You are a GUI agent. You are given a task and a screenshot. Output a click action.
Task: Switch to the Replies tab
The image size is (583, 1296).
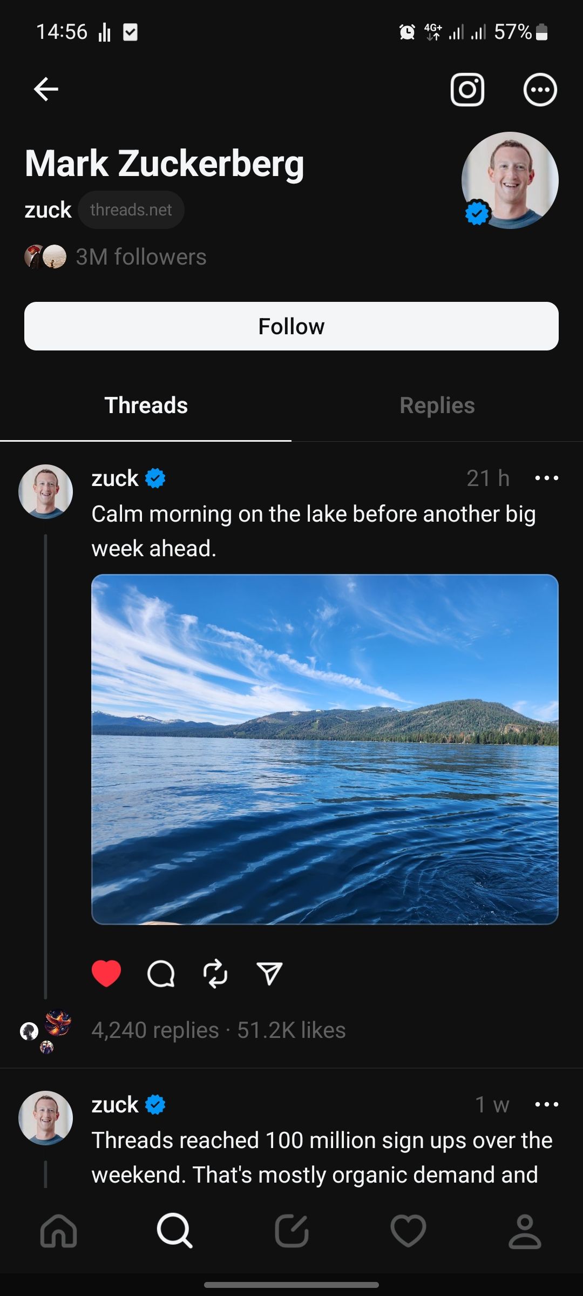point(437,405)
